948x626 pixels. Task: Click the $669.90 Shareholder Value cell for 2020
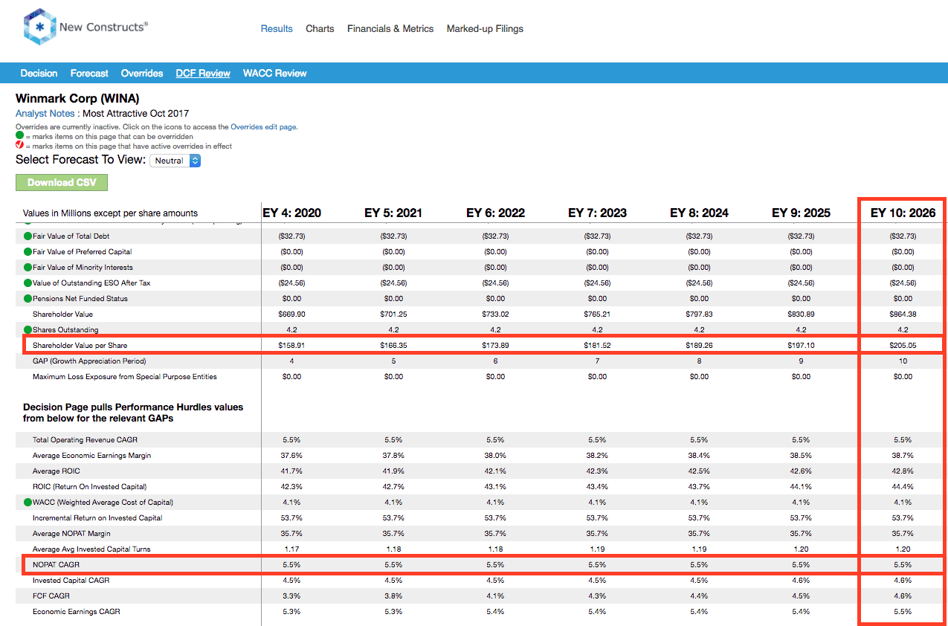tap(292, 314)
